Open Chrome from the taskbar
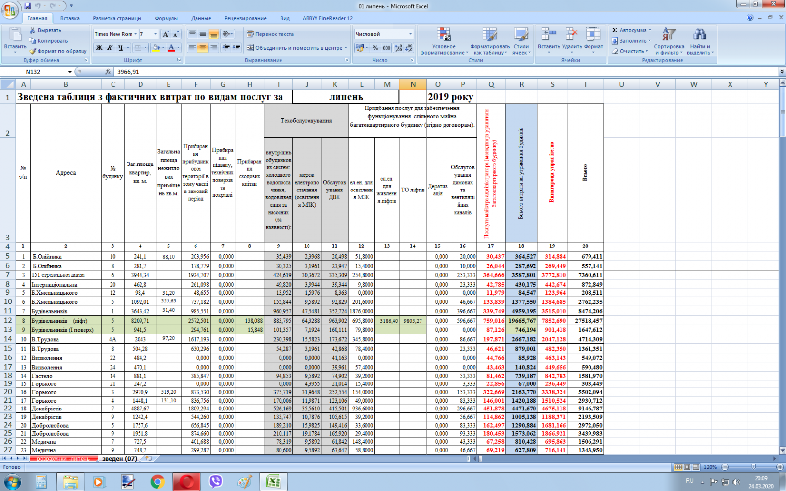The image size is (786, 491). (157, 482)
